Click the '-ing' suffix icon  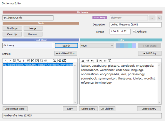(x=92, y=61)
